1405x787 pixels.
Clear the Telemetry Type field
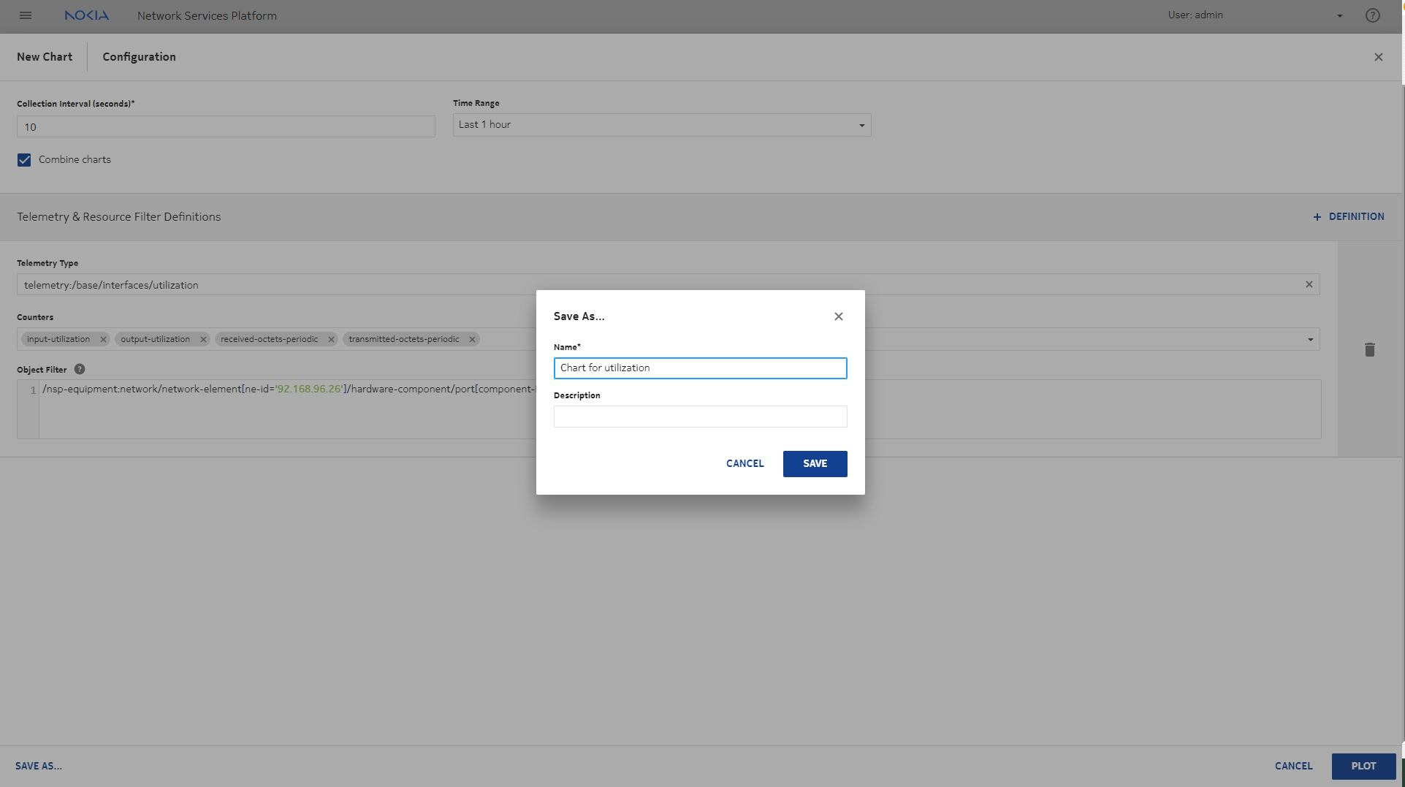pyautogui.click(x=1309, y=284)
